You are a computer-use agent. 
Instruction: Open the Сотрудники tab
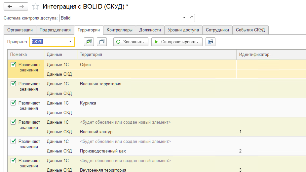tap(217, 30)
